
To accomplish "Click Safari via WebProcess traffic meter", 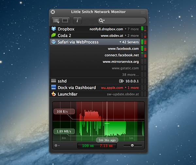I will tap(144, 42).
